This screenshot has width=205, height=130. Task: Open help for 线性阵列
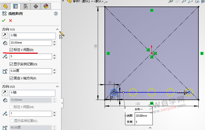[56, 14]
